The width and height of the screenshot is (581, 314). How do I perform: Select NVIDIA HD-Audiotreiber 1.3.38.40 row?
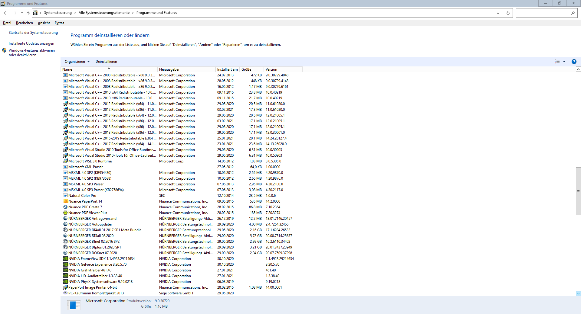182,276
